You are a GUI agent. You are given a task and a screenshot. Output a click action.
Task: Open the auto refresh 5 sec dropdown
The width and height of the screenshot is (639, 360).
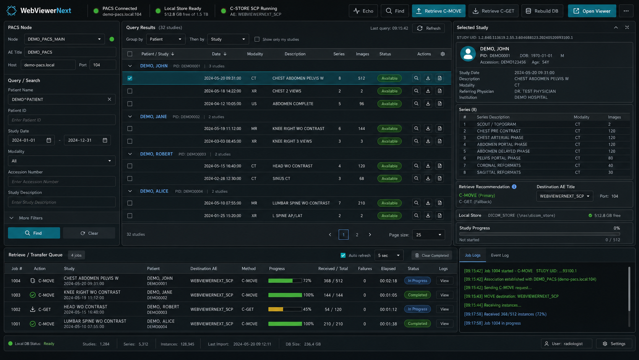point(389,256)
